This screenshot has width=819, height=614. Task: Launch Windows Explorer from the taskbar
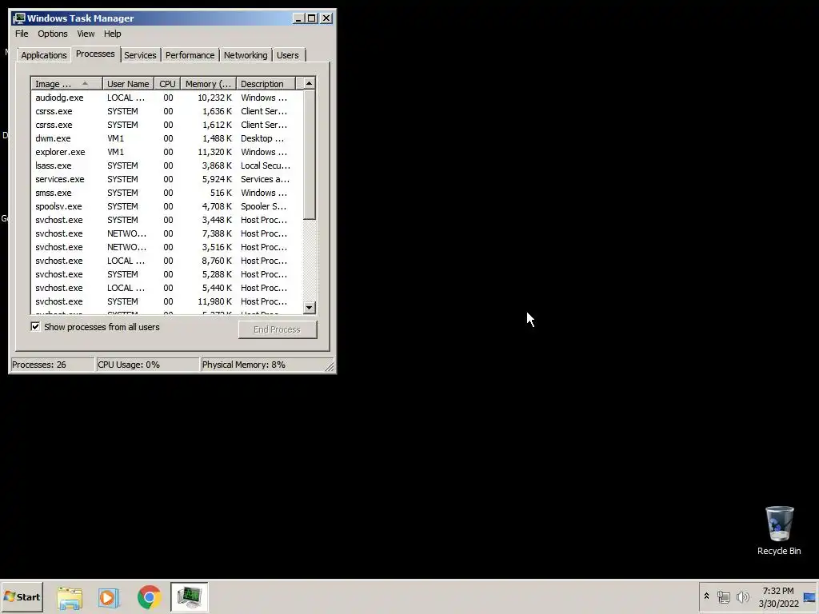(70, 597)
